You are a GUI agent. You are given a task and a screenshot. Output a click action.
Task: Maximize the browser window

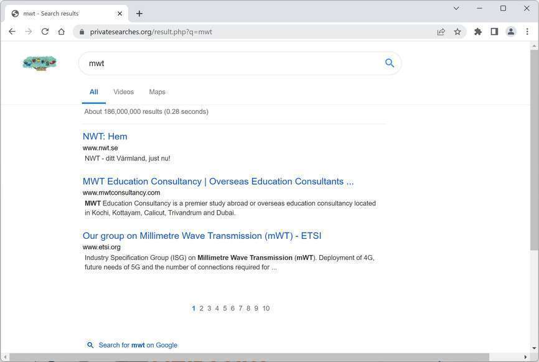coord(503,8)
